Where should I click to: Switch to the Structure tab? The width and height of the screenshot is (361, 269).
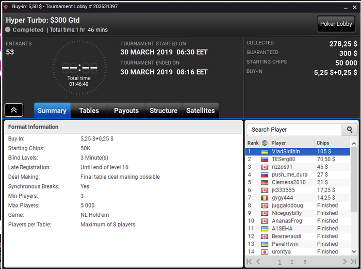[163, 110]
